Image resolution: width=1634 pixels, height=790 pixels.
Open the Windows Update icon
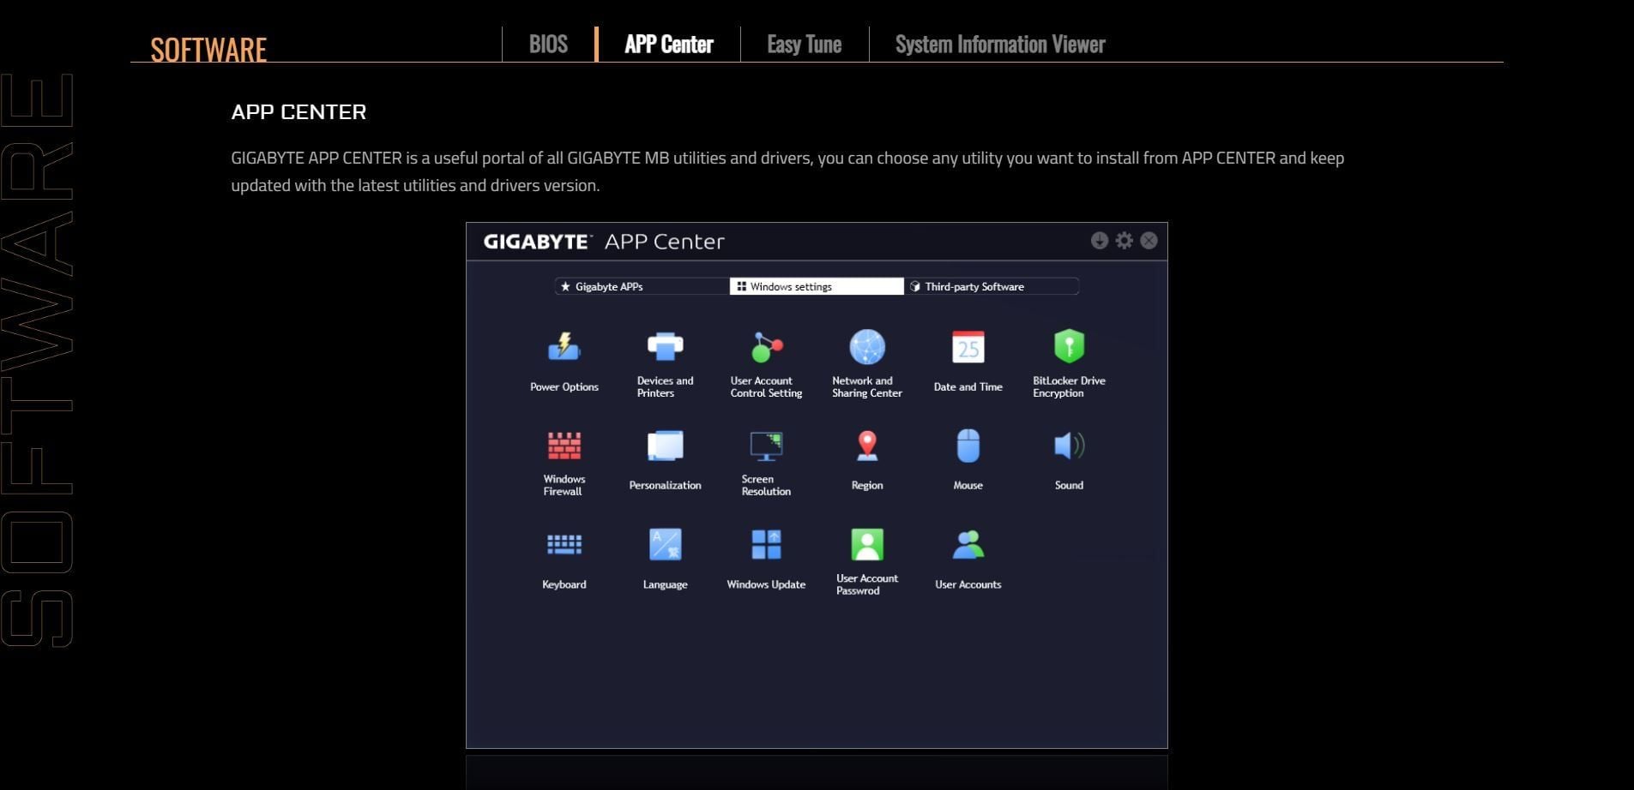766,545
